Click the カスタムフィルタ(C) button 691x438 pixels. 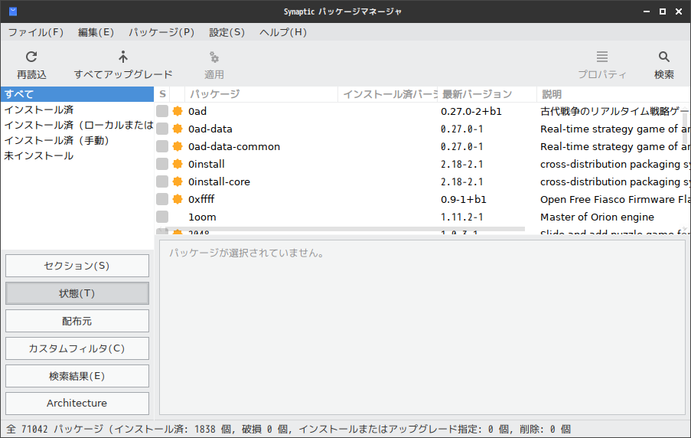pyautogui.click(x=77, y=348)
